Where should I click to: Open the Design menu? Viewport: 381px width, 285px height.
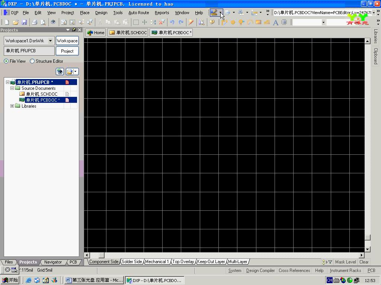(101, 13)
